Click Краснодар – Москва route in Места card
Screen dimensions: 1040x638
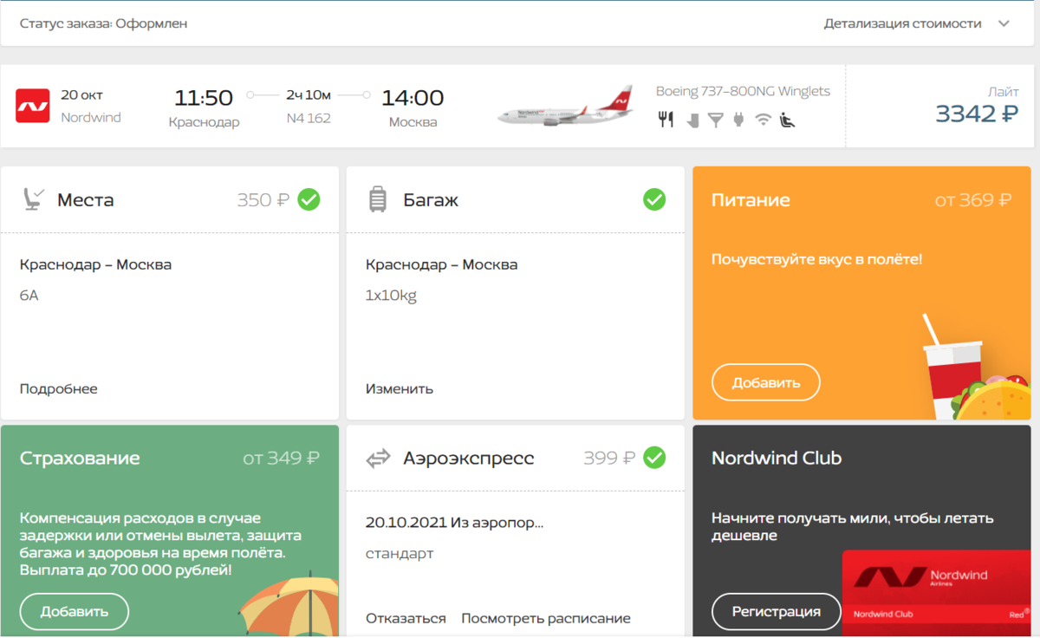click(x=95, y=264)
